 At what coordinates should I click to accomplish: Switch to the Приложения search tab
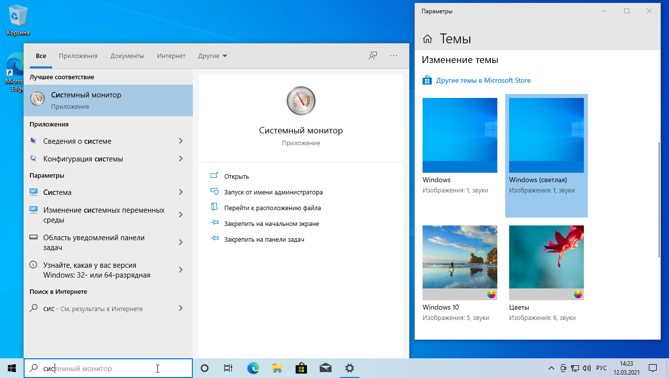pyautogui.click(x=78, y=56)
